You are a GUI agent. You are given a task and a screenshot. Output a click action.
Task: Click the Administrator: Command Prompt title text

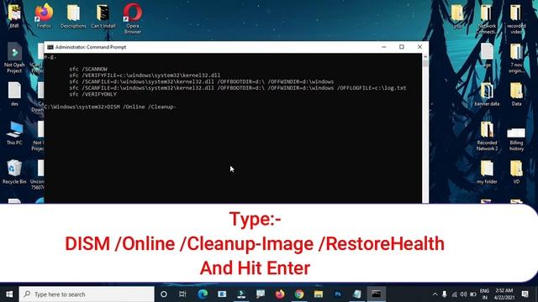(91, 47)
